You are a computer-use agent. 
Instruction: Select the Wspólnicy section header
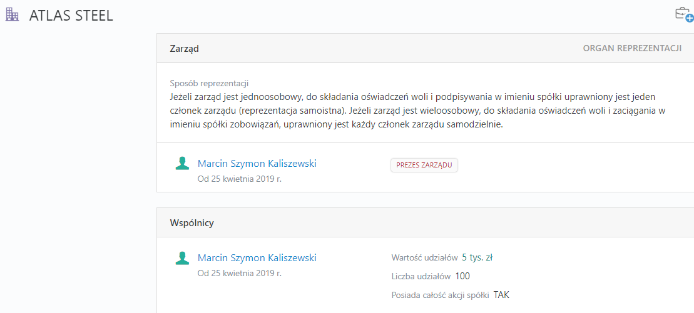click(191, 223)
